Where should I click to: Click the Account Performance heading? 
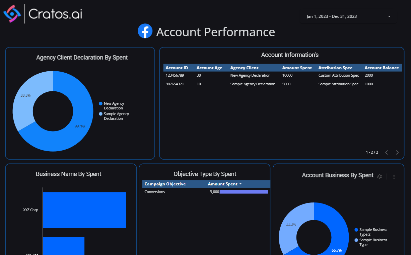point(216,32)
